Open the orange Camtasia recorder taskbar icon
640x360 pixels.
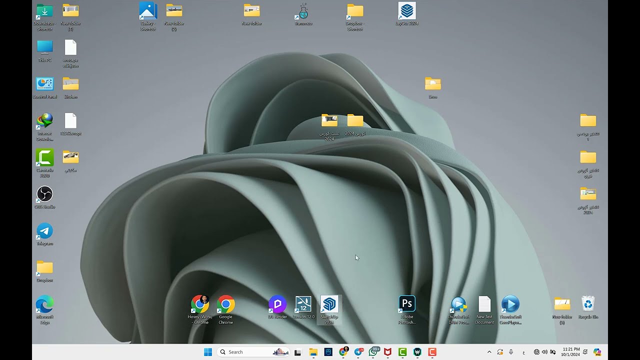pyautogui.click(x=432, y=352)
